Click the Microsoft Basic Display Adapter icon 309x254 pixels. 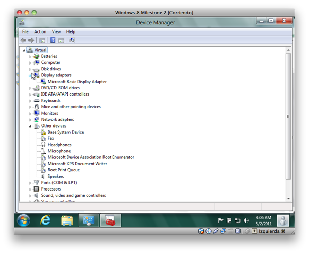pos(43,82)
